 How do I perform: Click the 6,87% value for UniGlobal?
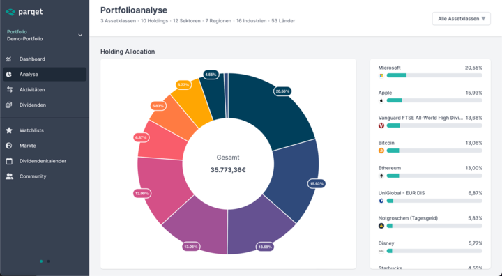point(475,193)
